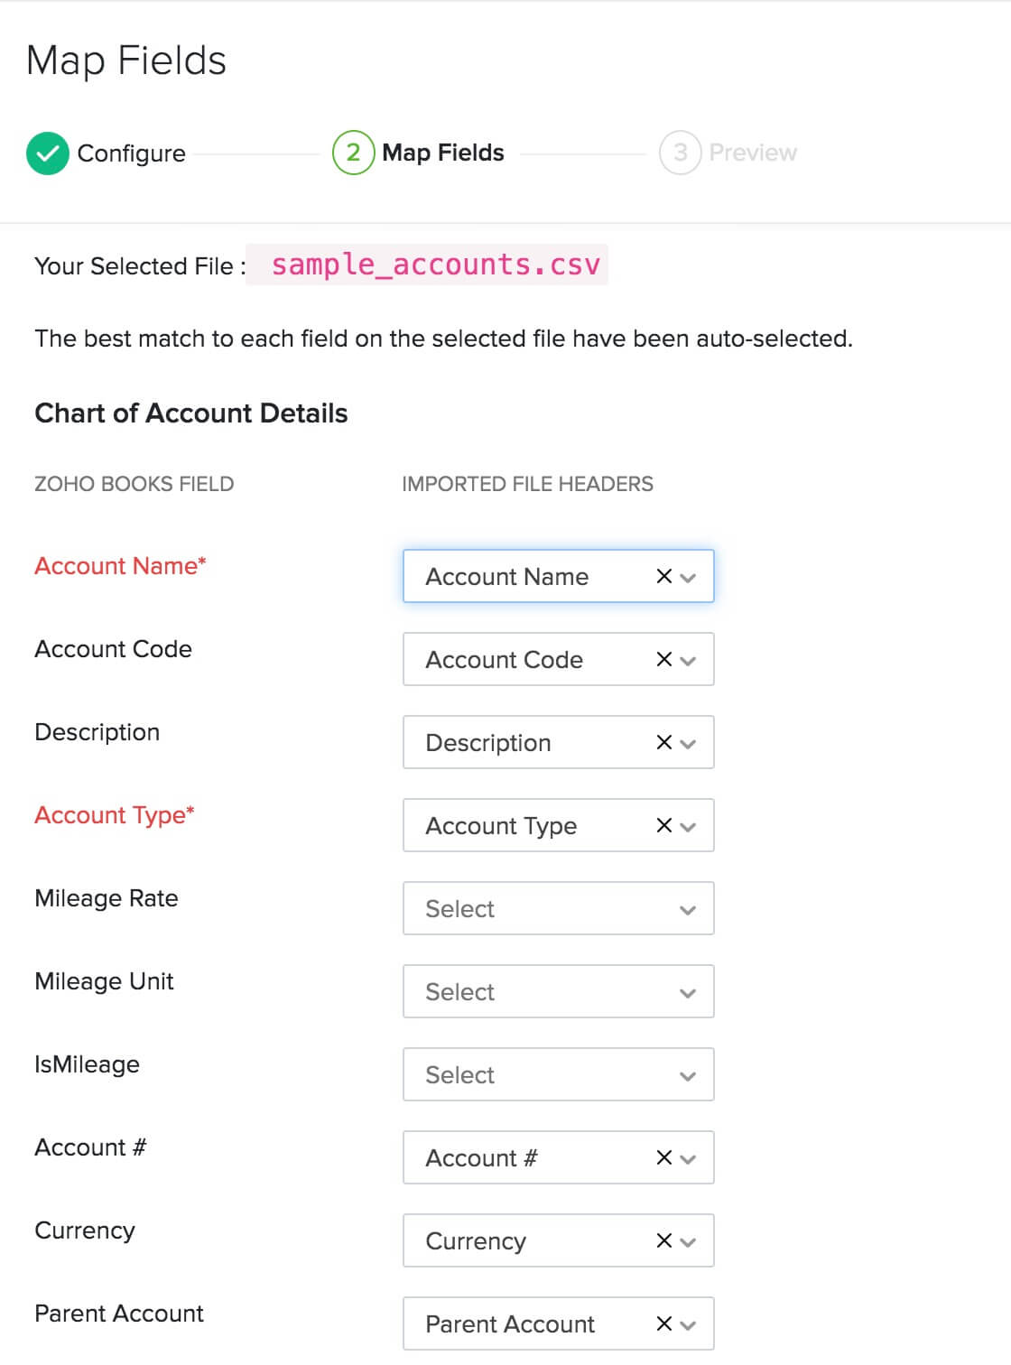Return to the Configure step
The image size is (1011, 1365).
[x=132, y=152]
